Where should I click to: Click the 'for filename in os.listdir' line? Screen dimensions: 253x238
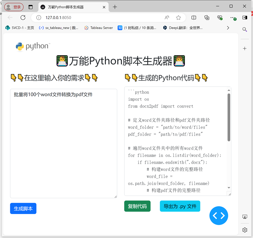(x=175, y=155)
